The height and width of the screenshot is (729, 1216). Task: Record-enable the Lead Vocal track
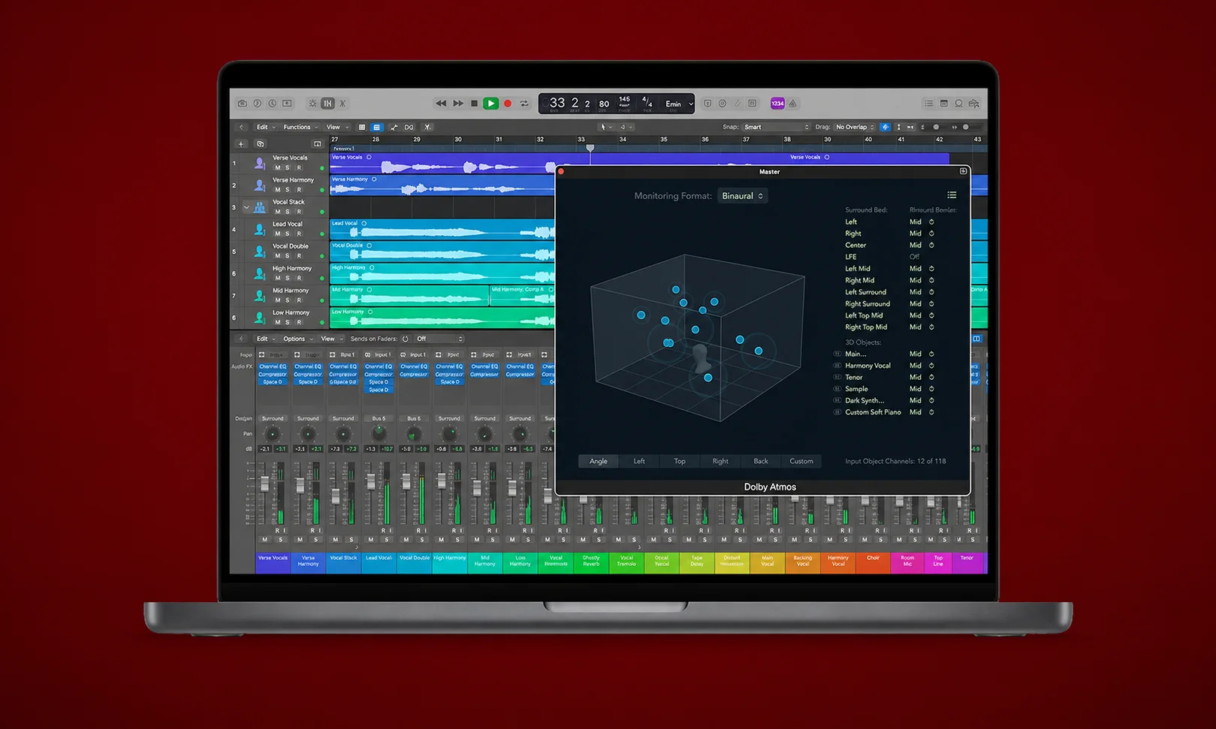click(x=298, y=233)
